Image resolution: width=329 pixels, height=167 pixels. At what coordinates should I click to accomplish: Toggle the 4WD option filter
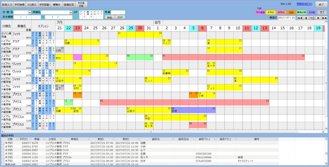[91, 14]
